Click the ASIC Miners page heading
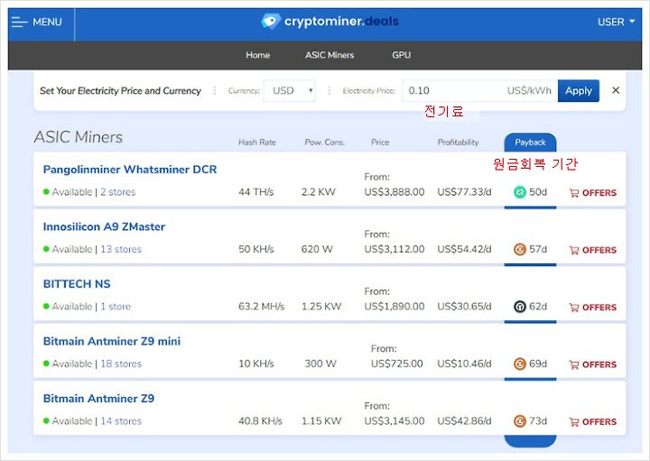 click(x=79, y=137)
